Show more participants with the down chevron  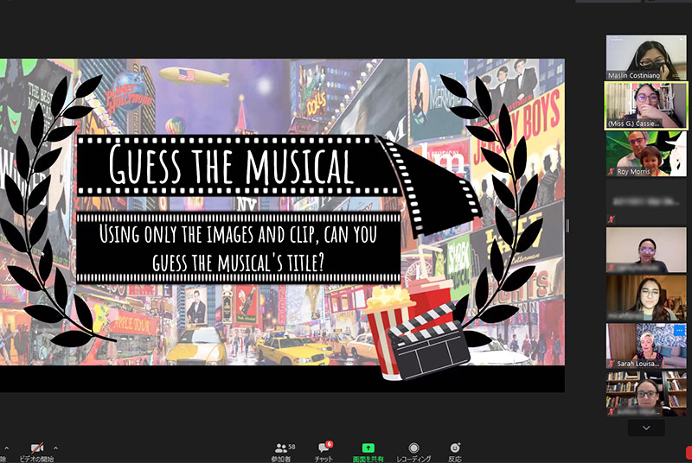646,428
